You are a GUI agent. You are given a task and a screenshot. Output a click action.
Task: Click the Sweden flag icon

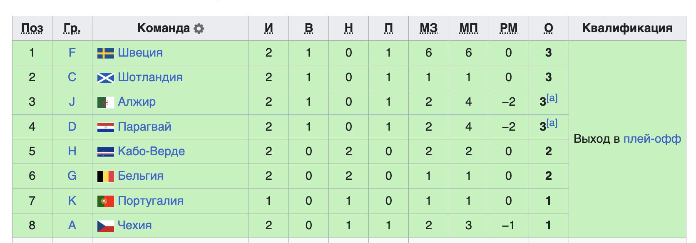tap(106, 53)
